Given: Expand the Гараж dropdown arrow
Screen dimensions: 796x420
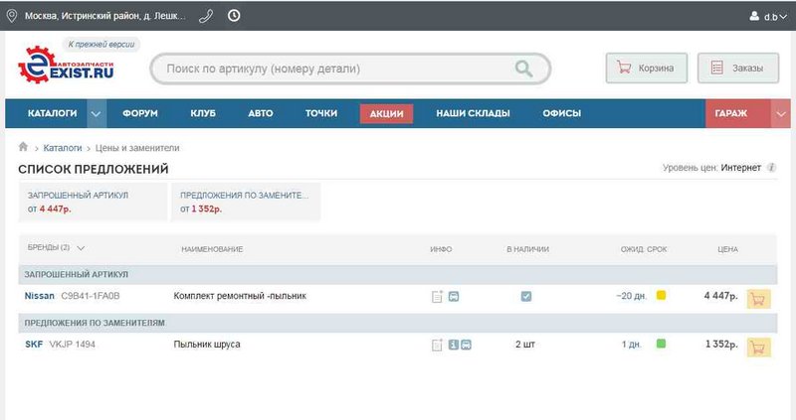Looking at the screenshot, I should coord(780,113).
